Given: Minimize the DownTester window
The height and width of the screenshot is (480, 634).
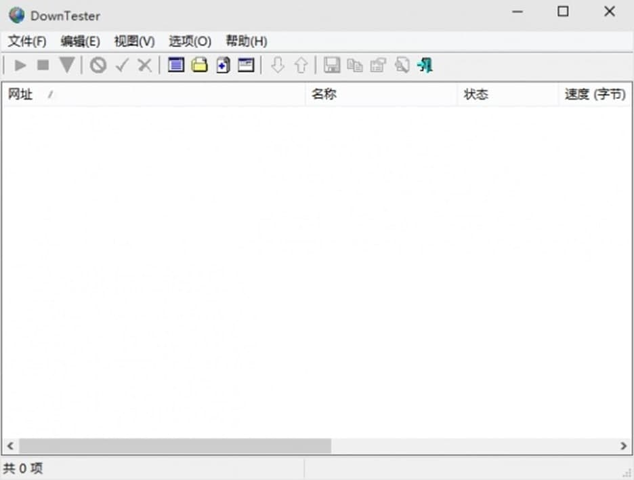Looking at the screenshot, I should (x=517, y=12).
